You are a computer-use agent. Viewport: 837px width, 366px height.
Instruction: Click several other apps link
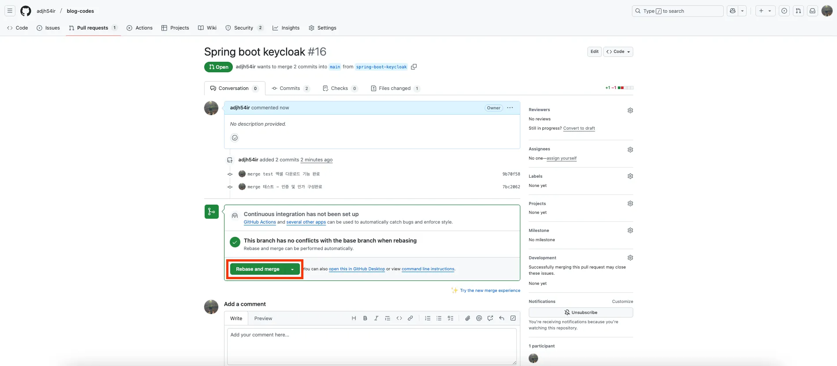click(306, 222)
